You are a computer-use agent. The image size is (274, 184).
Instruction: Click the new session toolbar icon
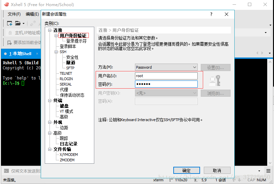point(9,23)
